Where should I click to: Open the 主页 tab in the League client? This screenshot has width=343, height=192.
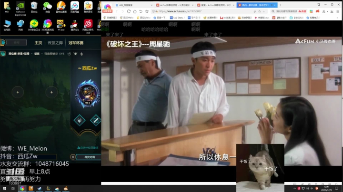[38, 43]
